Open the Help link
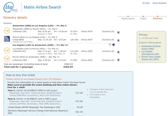Screen dimensions: 168x116 tap(147, 3)
